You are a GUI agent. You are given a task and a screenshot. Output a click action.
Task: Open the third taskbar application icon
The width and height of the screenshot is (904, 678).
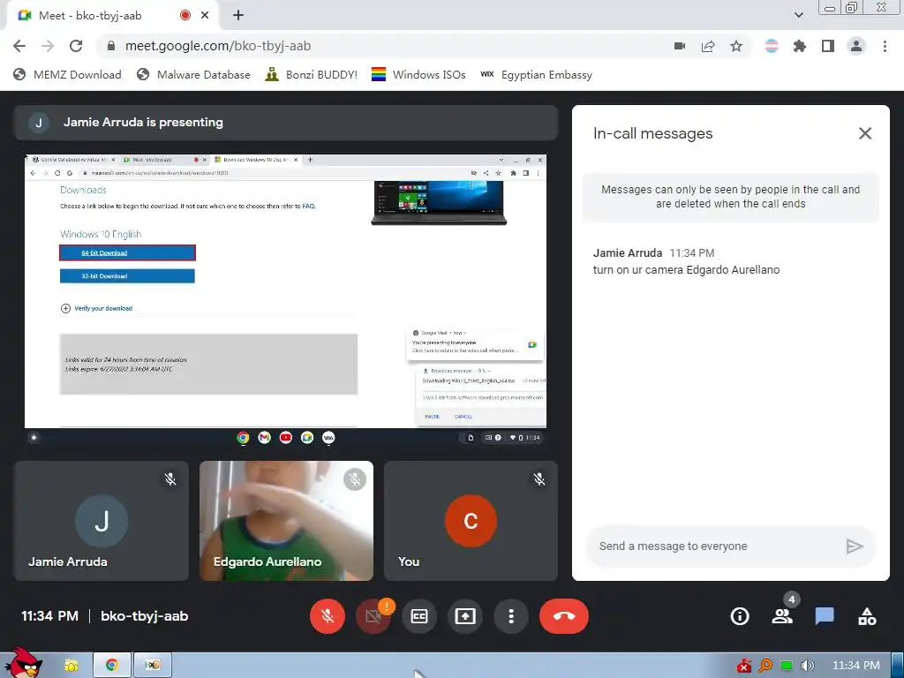[x=152, y=666]
